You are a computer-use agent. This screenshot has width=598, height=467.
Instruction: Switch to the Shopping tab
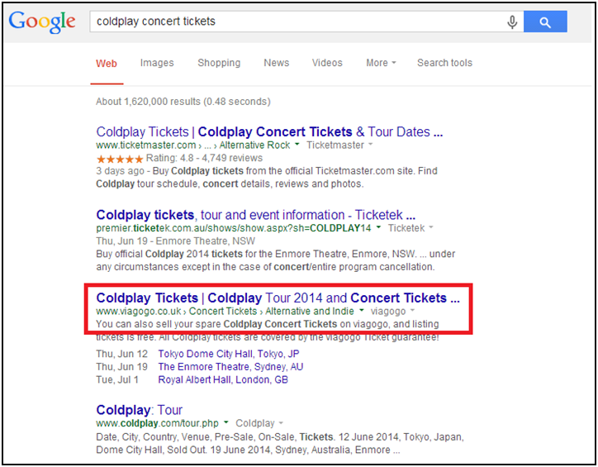pyautogui.click(x=219, y=63)
